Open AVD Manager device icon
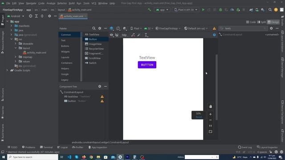Viewport: 285px width, 160px height. pos(257,10)
